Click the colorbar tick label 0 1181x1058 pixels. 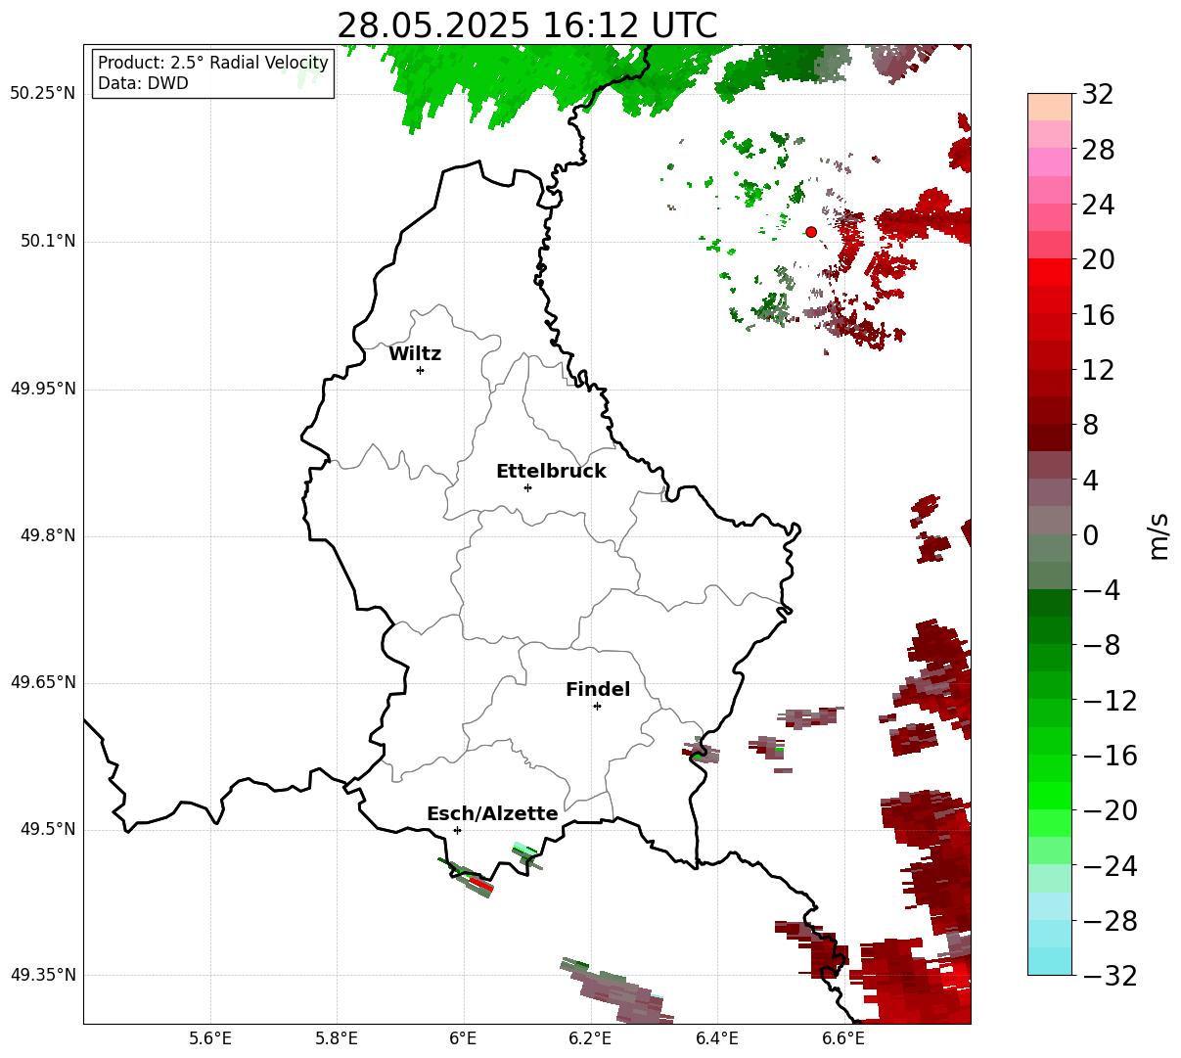pyautogui.click(x=1090, y=534)
